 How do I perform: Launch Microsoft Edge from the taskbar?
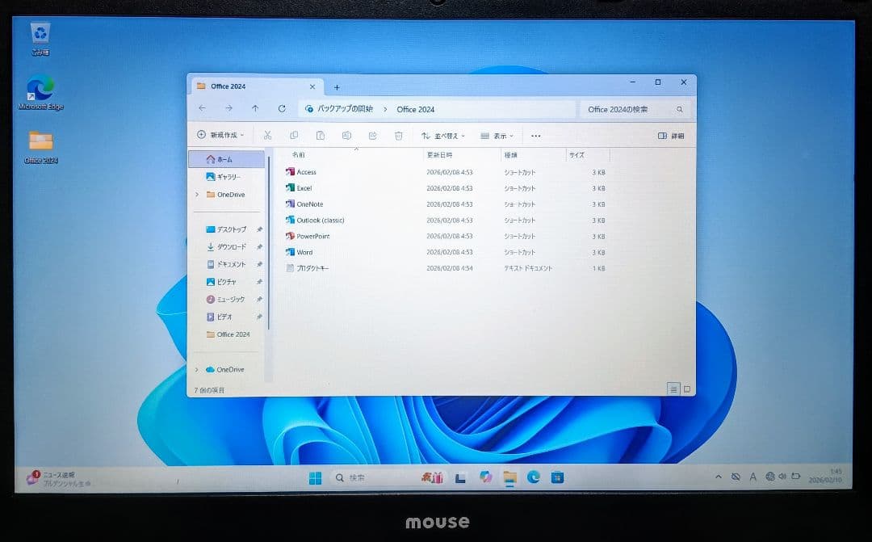click(x=533, y=477)
